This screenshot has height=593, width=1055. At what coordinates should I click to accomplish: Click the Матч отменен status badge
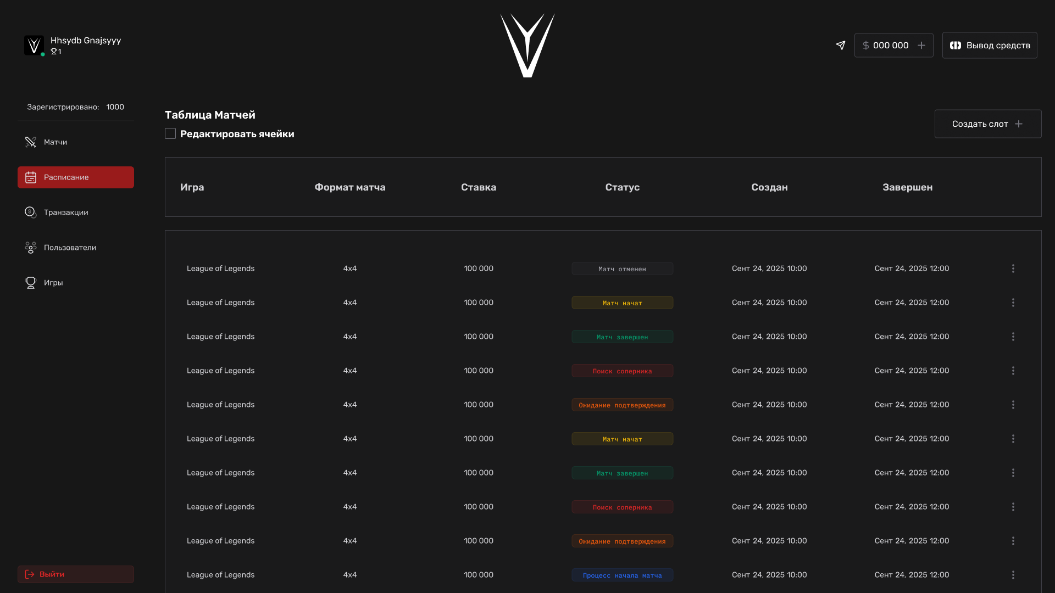tap(623, 268)
